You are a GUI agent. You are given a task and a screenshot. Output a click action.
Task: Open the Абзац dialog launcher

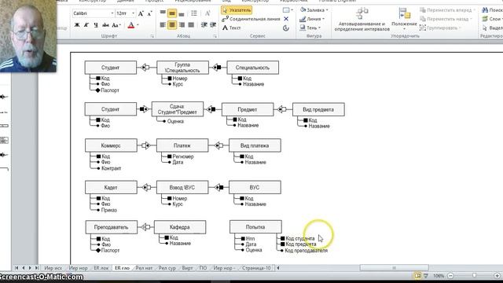coord(215,36)
